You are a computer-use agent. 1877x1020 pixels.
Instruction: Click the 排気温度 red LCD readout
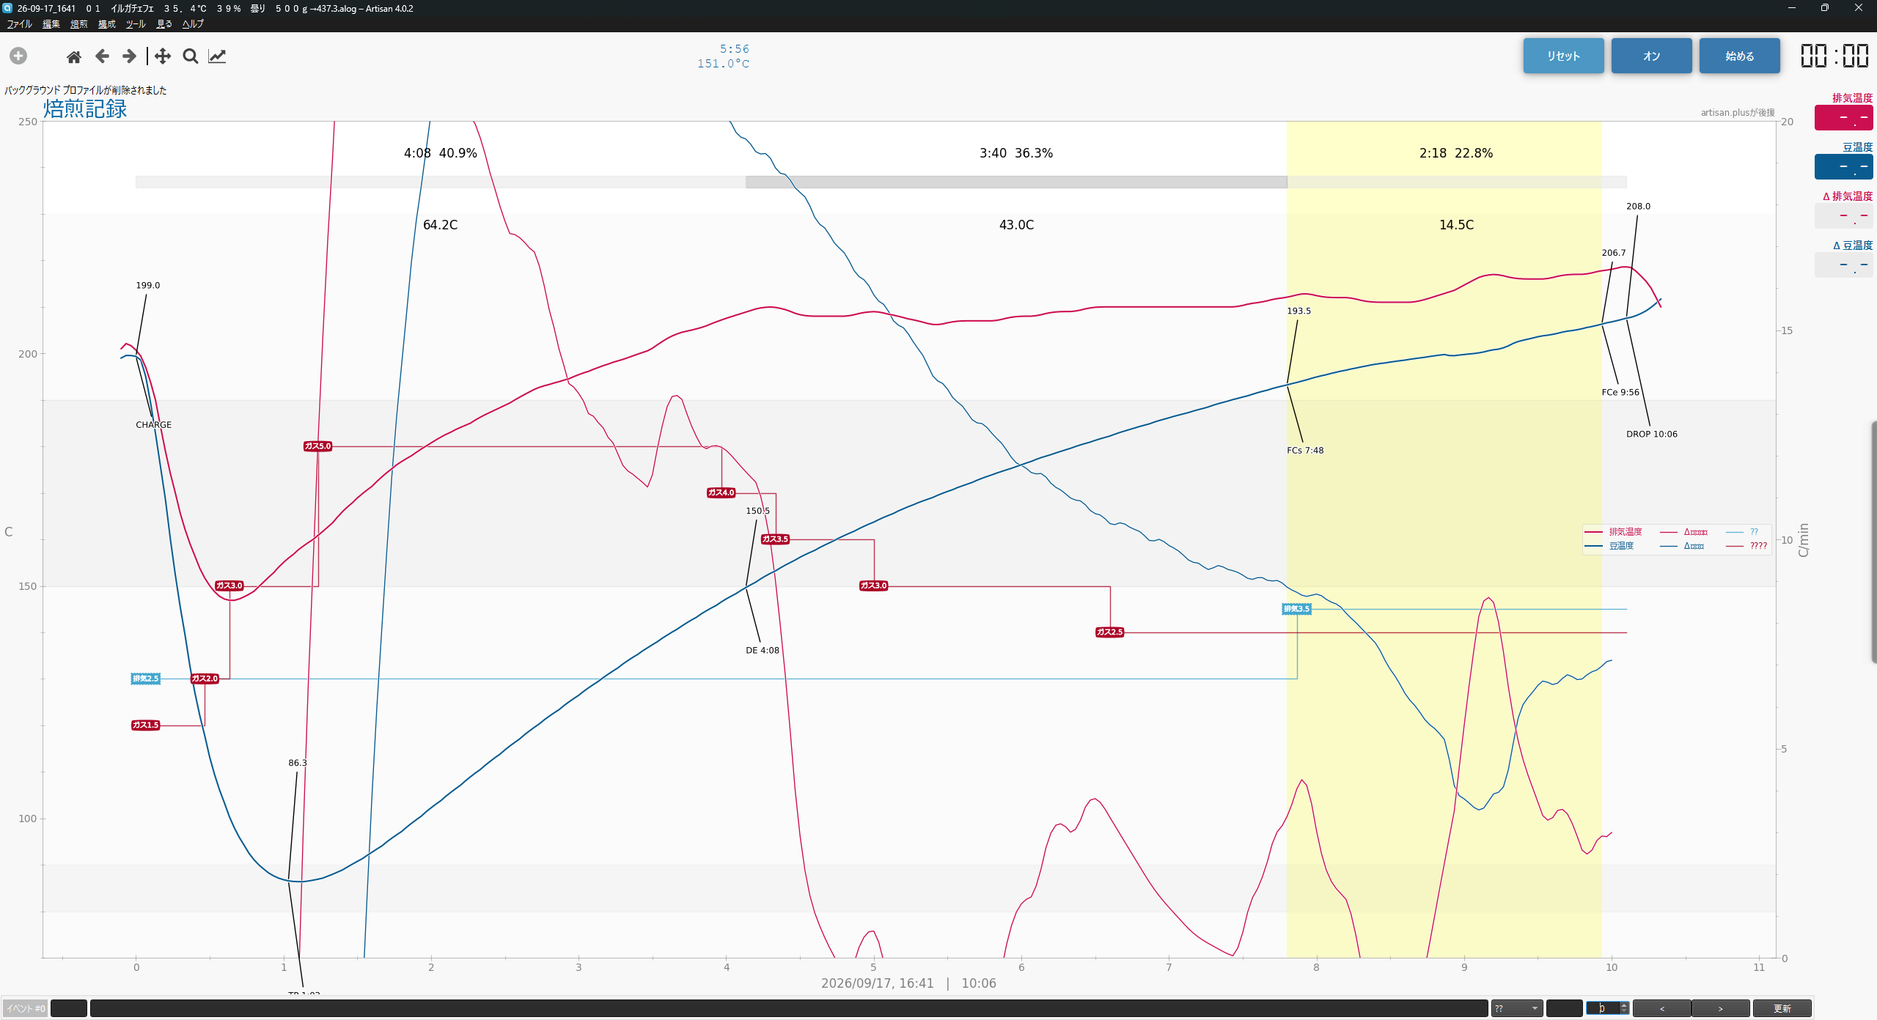[x=1843, y=118]
